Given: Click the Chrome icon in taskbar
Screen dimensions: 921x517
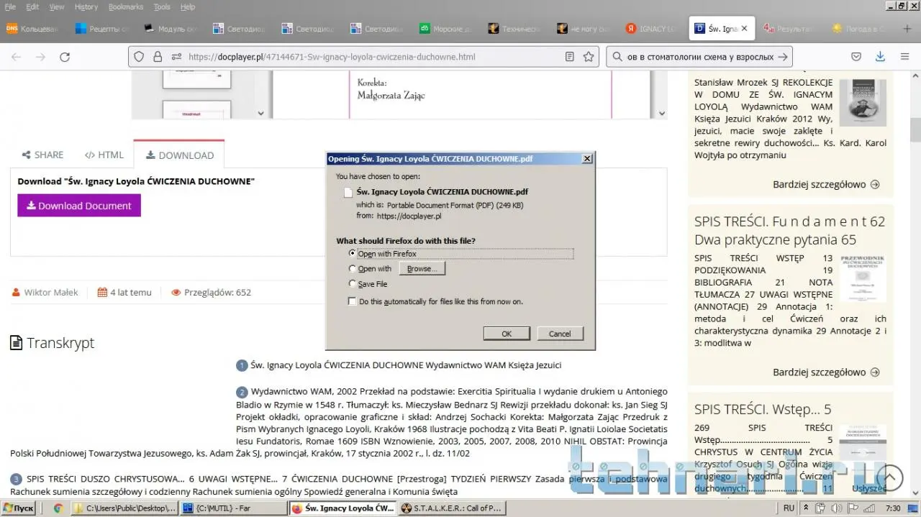Looking at the screenshot, I should pyautogui.click(x=58, y=508).
